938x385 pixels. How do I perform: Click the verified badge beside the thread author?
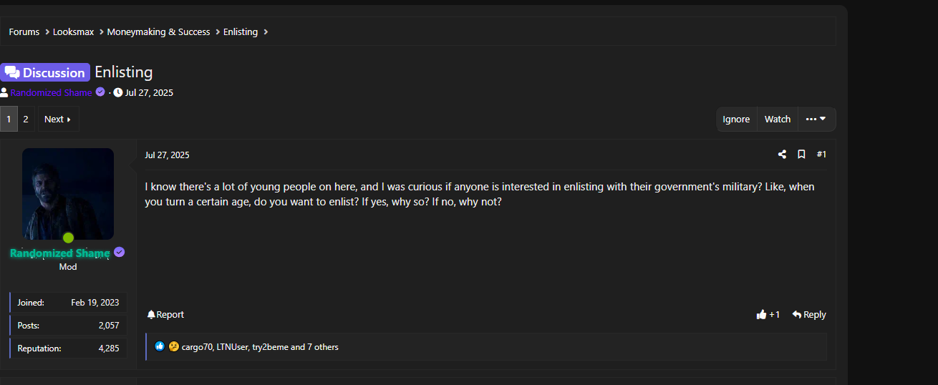[100, 92]
